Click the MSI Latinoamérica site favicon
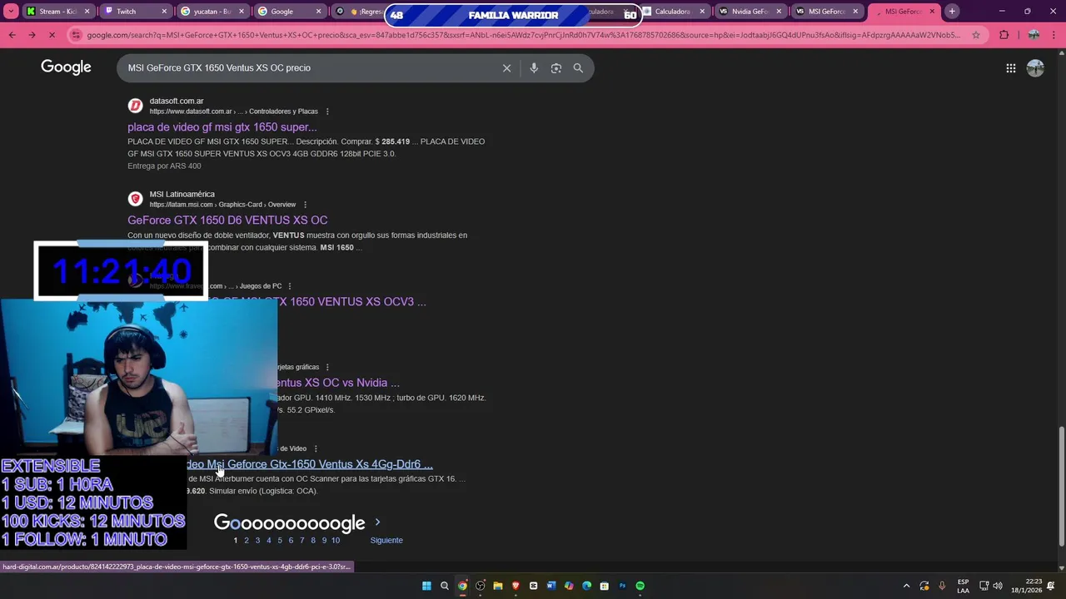This screenshot has width=1066, height=599. [x=135, y=199]
